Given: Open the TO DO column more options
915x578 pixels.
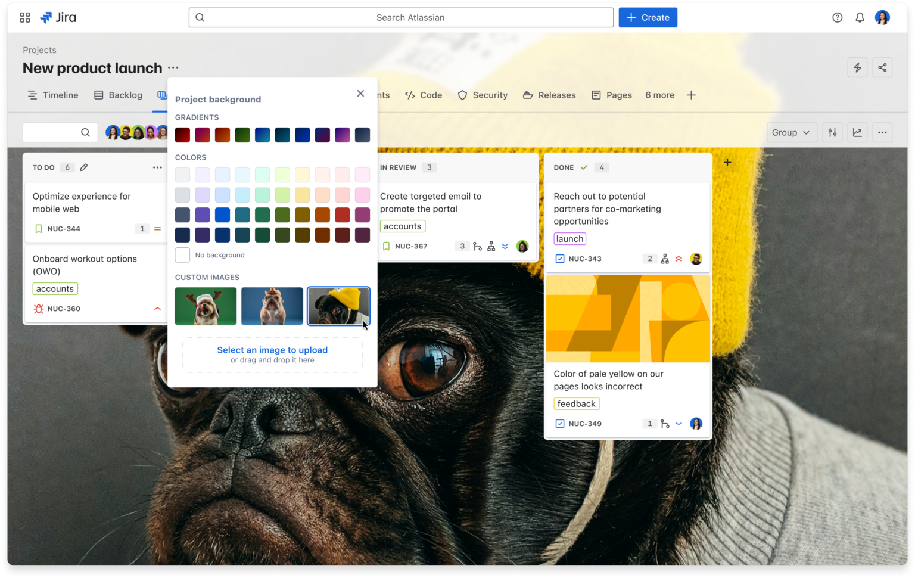Looking at the screenshot, I should tap(157, 167).
